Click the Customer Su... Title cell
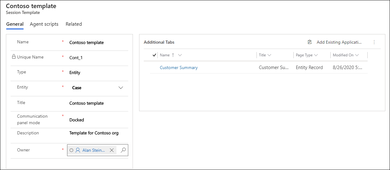 click(274, 68)
